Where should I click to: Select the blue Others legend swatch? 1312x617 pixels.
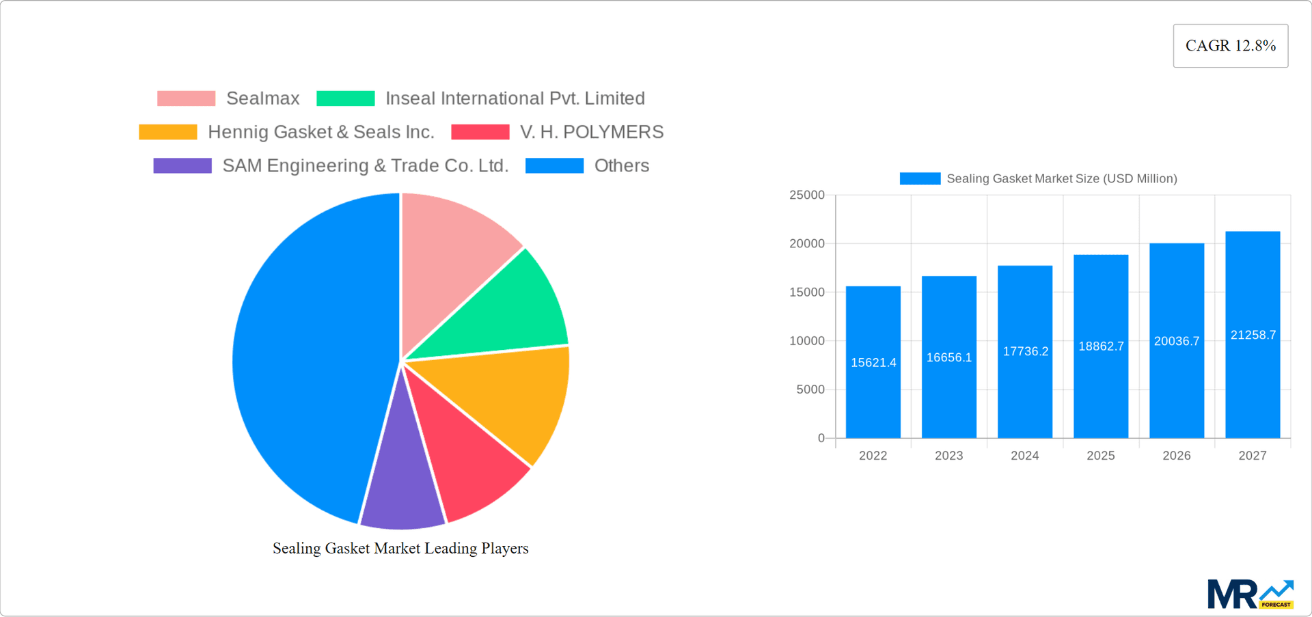(554, 165)
